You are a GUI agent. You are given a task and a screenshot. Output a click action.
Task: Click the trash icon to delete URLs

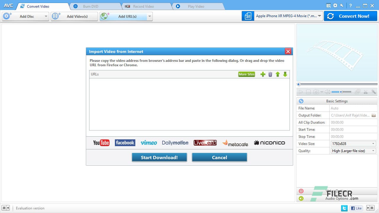[270, 74]
